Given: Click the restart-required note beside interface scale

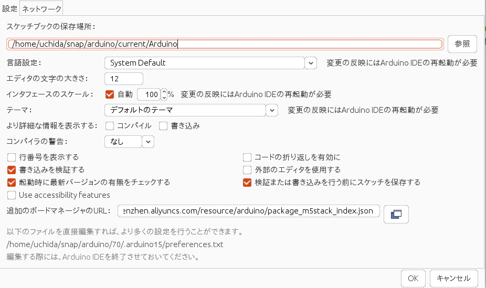Looking at the screenshot, I should point(256,94).
